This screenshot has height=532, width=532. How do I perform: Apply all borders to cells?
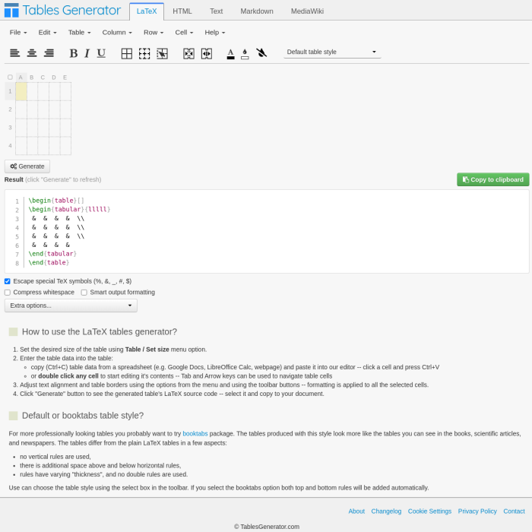click(127, 53)
